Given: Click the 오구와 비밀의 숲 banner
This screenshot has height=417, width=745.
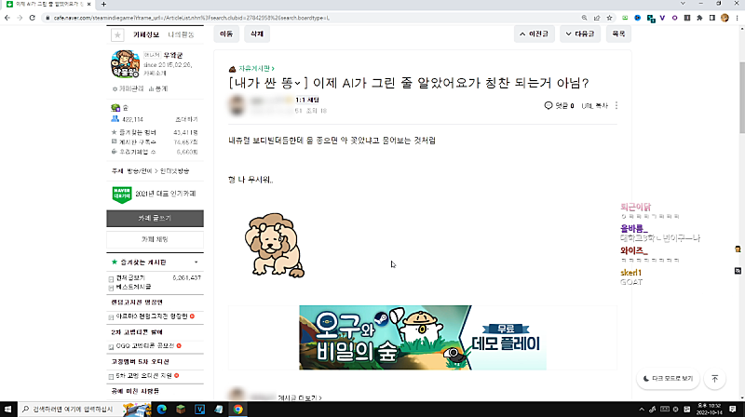Looking at the screenshot, I should 423,338.
